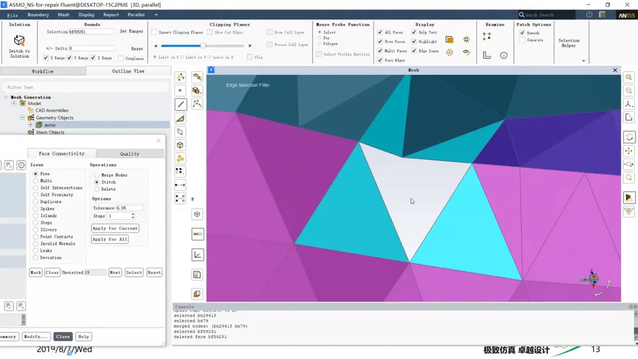The width and height of the screenshot is (638, 359).
Task: Open the Report menu
Action: tap(111, 14)
